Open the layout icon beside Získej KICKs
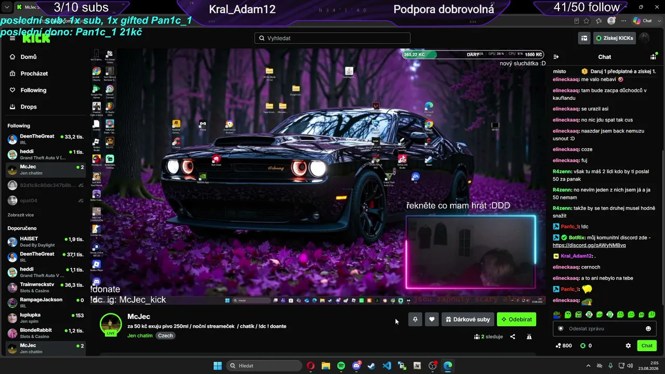The image size is (665, 374). click(584, 38)
